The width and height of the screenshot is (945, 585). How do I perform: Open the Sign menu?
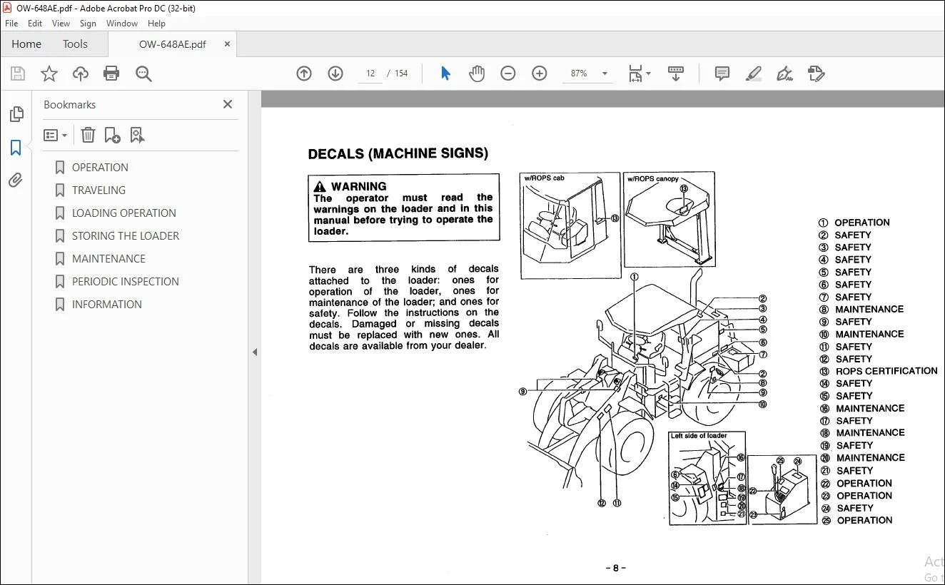(88, 24)
